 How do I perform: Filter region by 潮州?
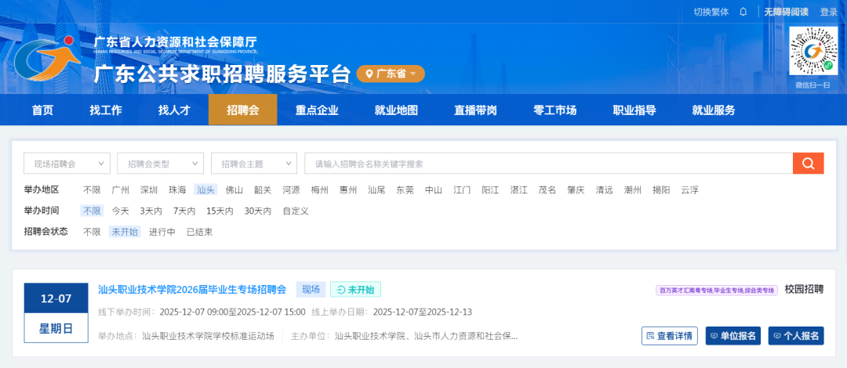pos(633,190)
